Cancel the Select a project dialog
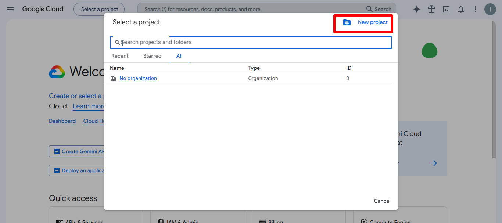 [382, 201]
